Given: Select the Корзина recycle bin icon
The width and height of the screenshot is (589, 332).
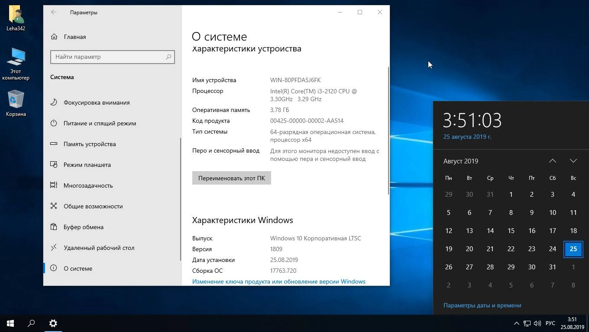Looking at the screenshot, I should point(16,103).
